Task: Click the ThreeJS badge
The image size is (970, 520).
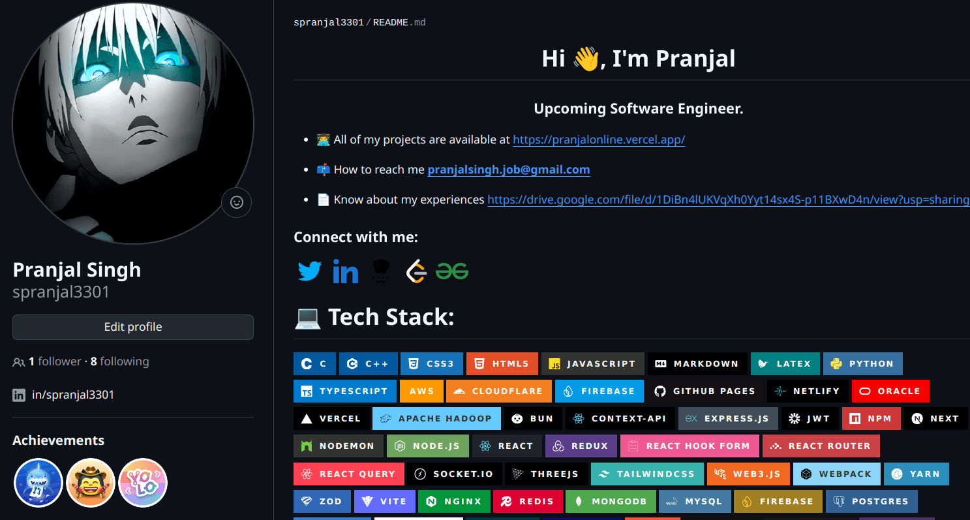Action: 546,474
